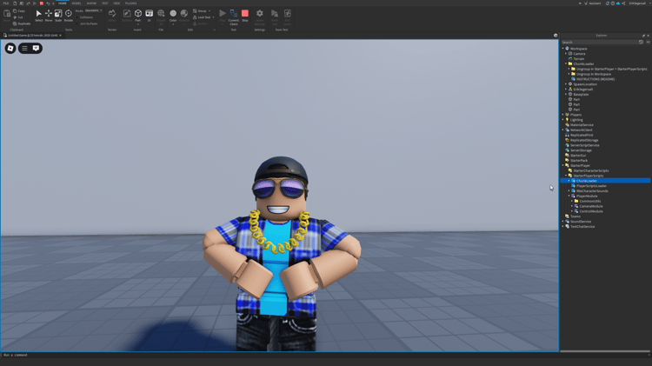
Task: Click the Play test button
Action: 223,16
